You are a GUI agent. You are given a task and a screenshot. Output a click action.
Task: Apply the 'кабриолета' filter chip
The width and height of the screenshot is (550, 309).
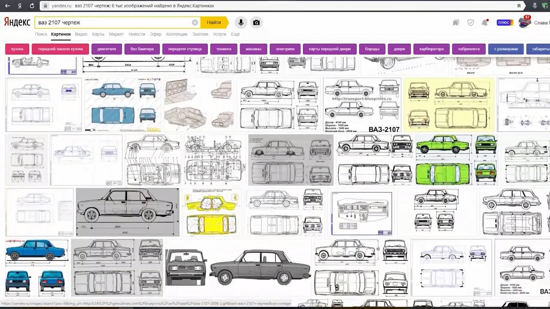pyautogui.click(x=469, y=49)
